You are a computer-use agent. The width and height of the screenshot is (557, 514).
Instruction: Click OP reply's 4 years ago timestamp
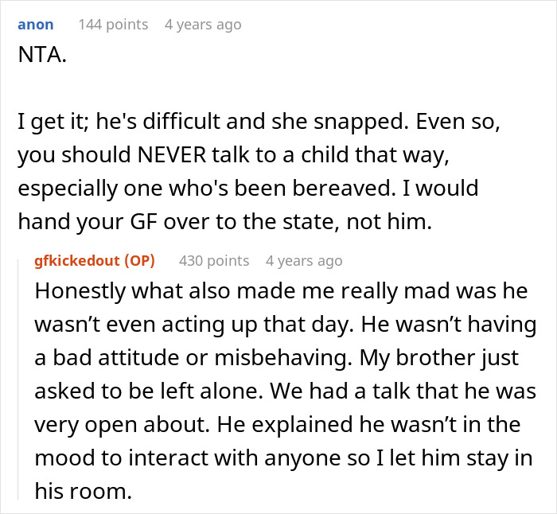click(x=303, y=261)
